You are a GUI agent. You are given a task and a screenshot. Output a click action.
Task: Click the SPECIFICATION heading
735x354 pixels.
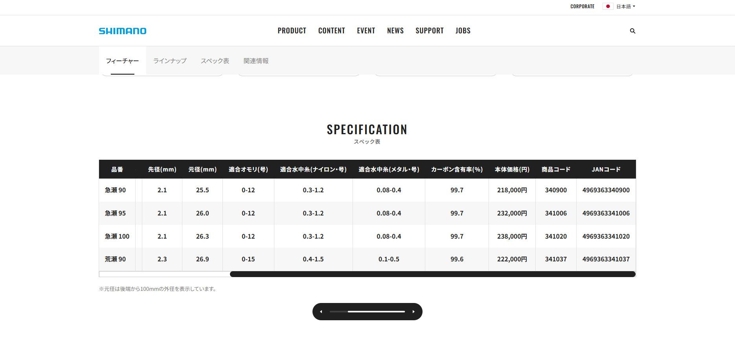click(x=367, y=130)
